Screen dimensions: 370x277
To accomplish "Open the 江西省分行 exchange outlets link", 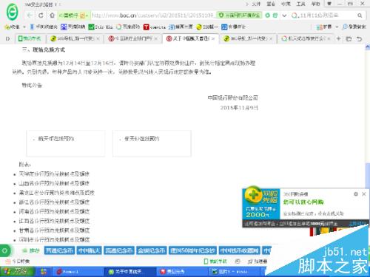I will tap(54, 221).
